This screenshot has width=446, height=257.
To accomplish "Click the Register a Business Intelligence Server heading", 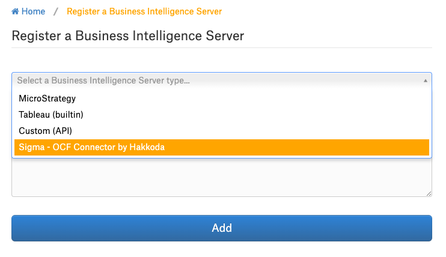I will click(x=127, y=36).
